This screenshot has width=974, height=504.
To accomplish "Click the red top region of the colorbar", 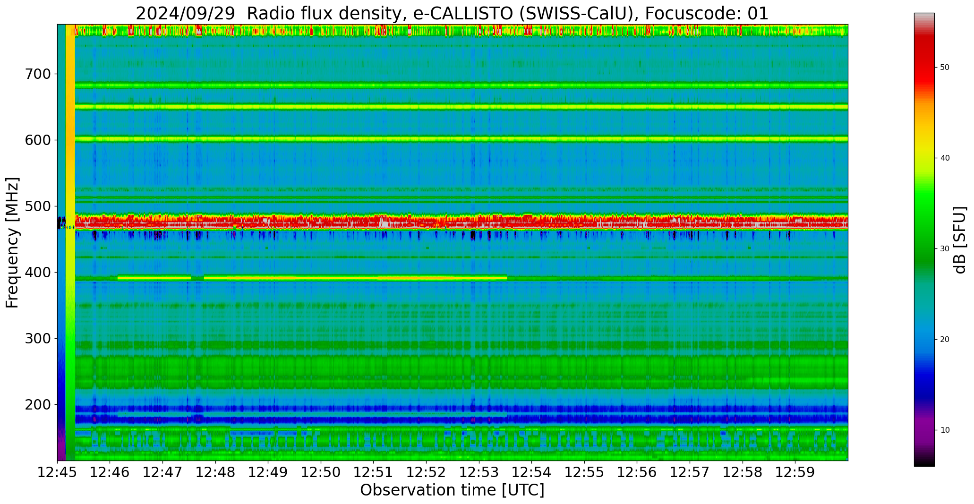I will point(924,61).
